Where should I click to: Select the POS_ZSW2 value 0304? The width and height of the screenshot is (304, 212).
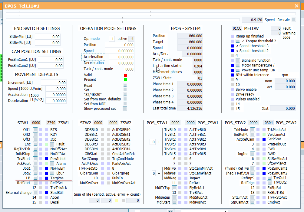tap(269, 122)
